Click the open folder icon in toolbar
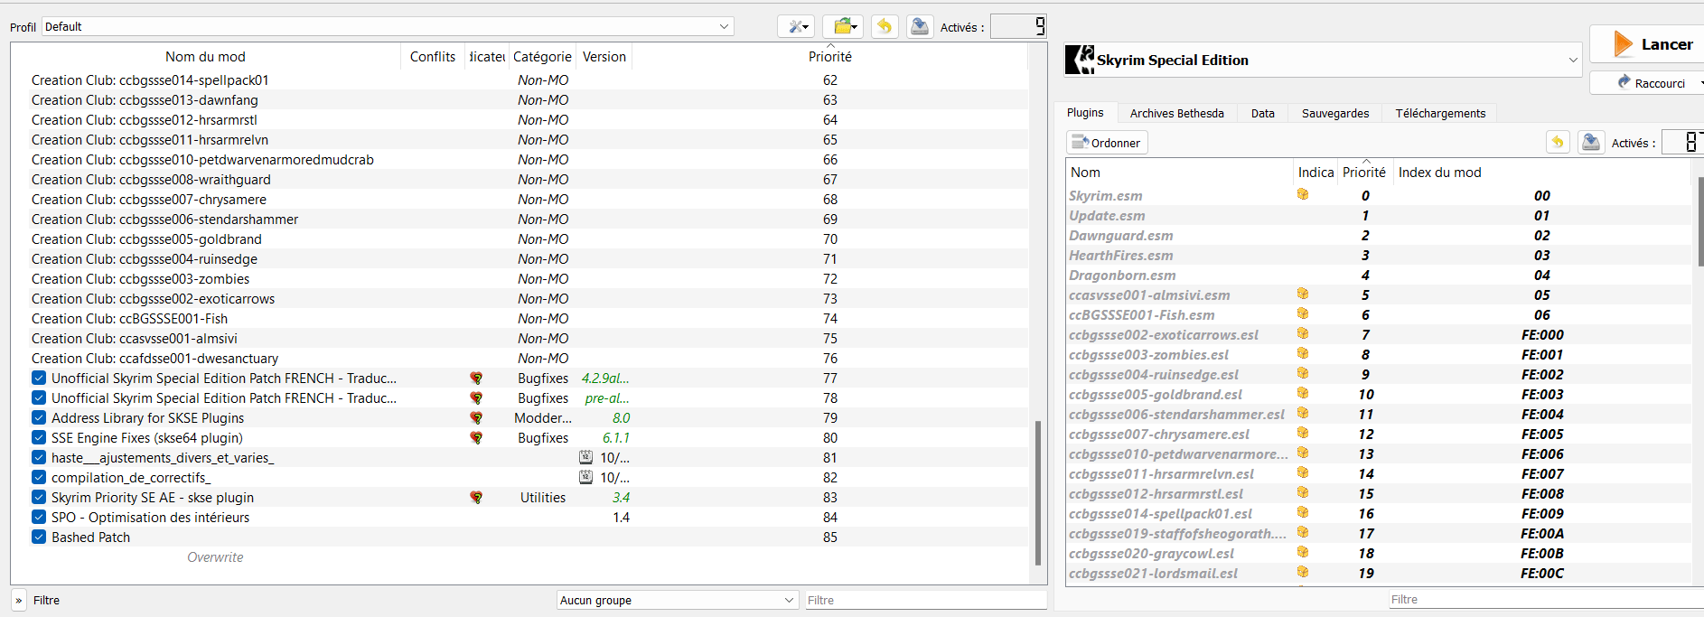This screenshot has width=1704, height=617. pos(843,27)
